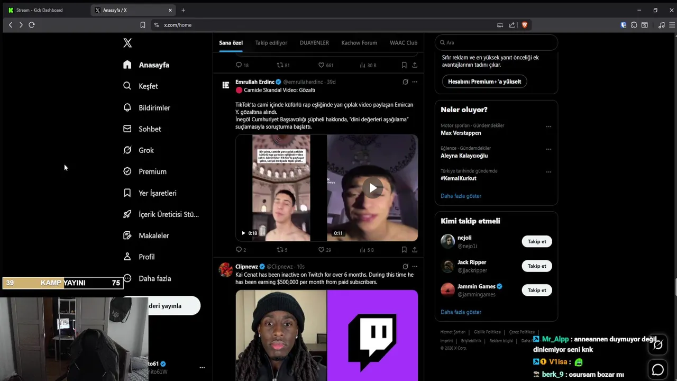The width and height of the screenshot is (677, 381).
Task: Open Kai Cenat photo in Clipnewz post
Action: coord(281,335)
